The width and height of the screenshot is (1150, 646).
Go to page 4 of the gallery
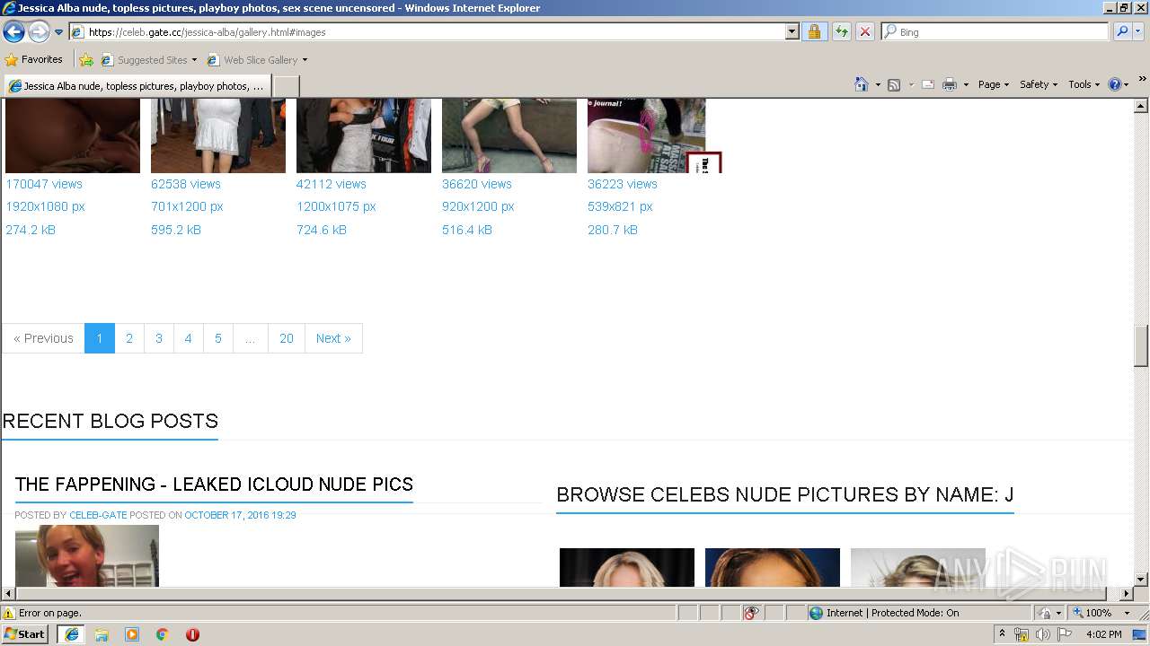pyautogui.click(x=188, y=338)
